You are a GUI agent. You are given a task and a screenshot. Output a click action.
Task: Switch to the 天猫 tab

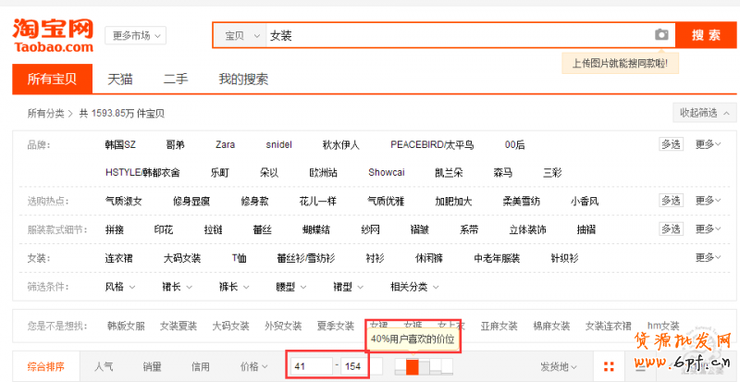[x=119, y=80]
